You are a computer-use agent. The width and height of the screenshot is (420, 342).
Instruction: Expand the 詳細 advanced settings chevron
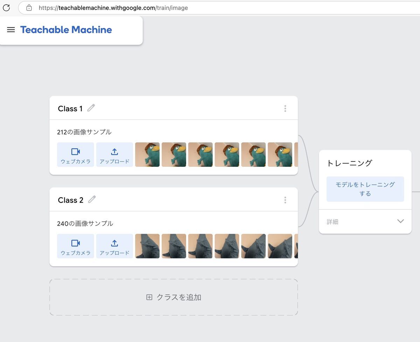[x=401, y=221]
